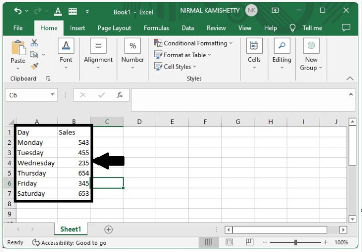The image size is (362, 252).
Task: Switch to Page Break Preview
Action: point(250,242)
